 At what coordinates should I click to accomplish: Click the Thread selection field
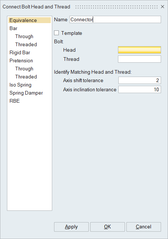coord(140,59)
